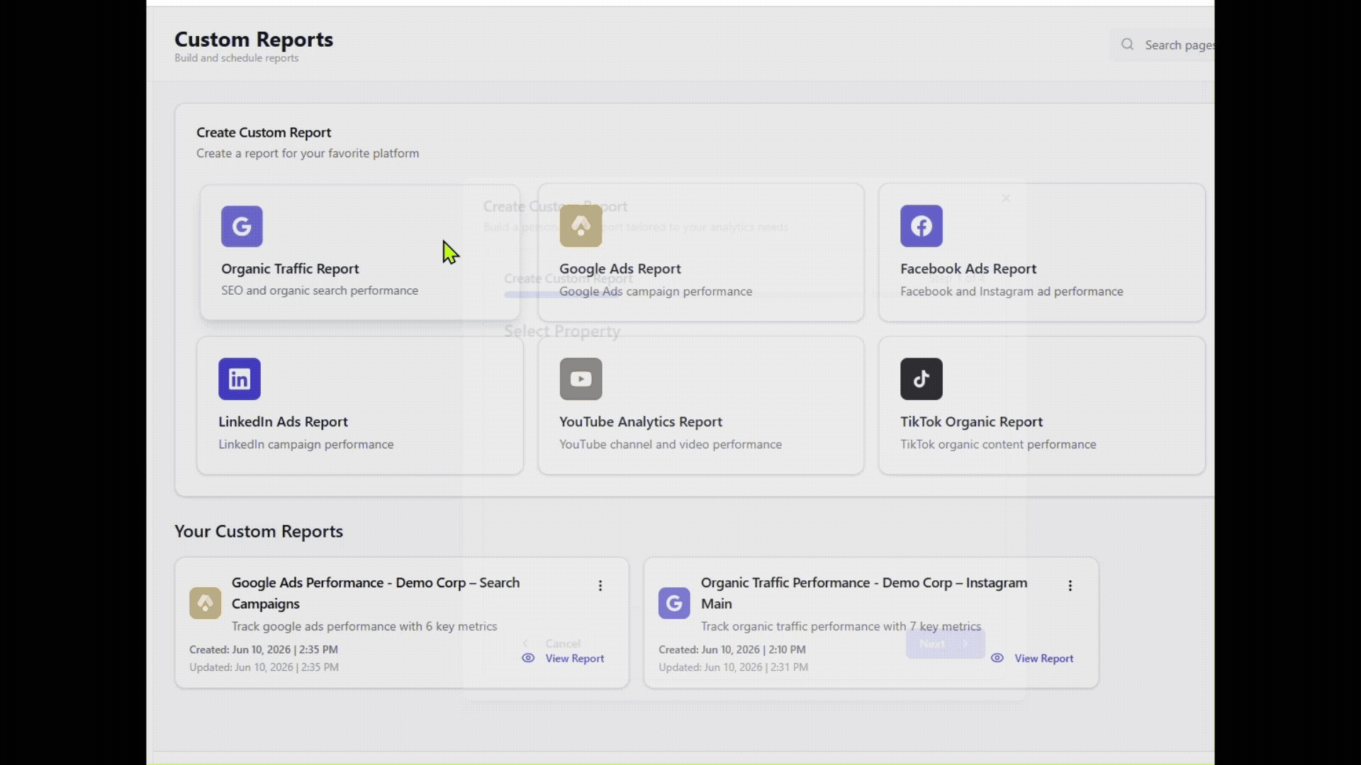
Task: Select the YouTube Analytics Report title
Action: [641, 421]
